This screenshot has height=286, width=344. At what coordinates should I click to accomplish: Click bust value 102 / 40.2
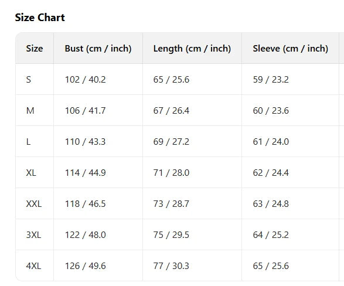85,80
